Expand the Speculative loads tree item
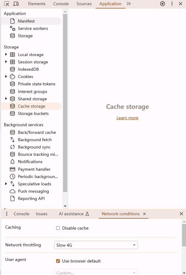The image size is (186, 275). point(6,184)
